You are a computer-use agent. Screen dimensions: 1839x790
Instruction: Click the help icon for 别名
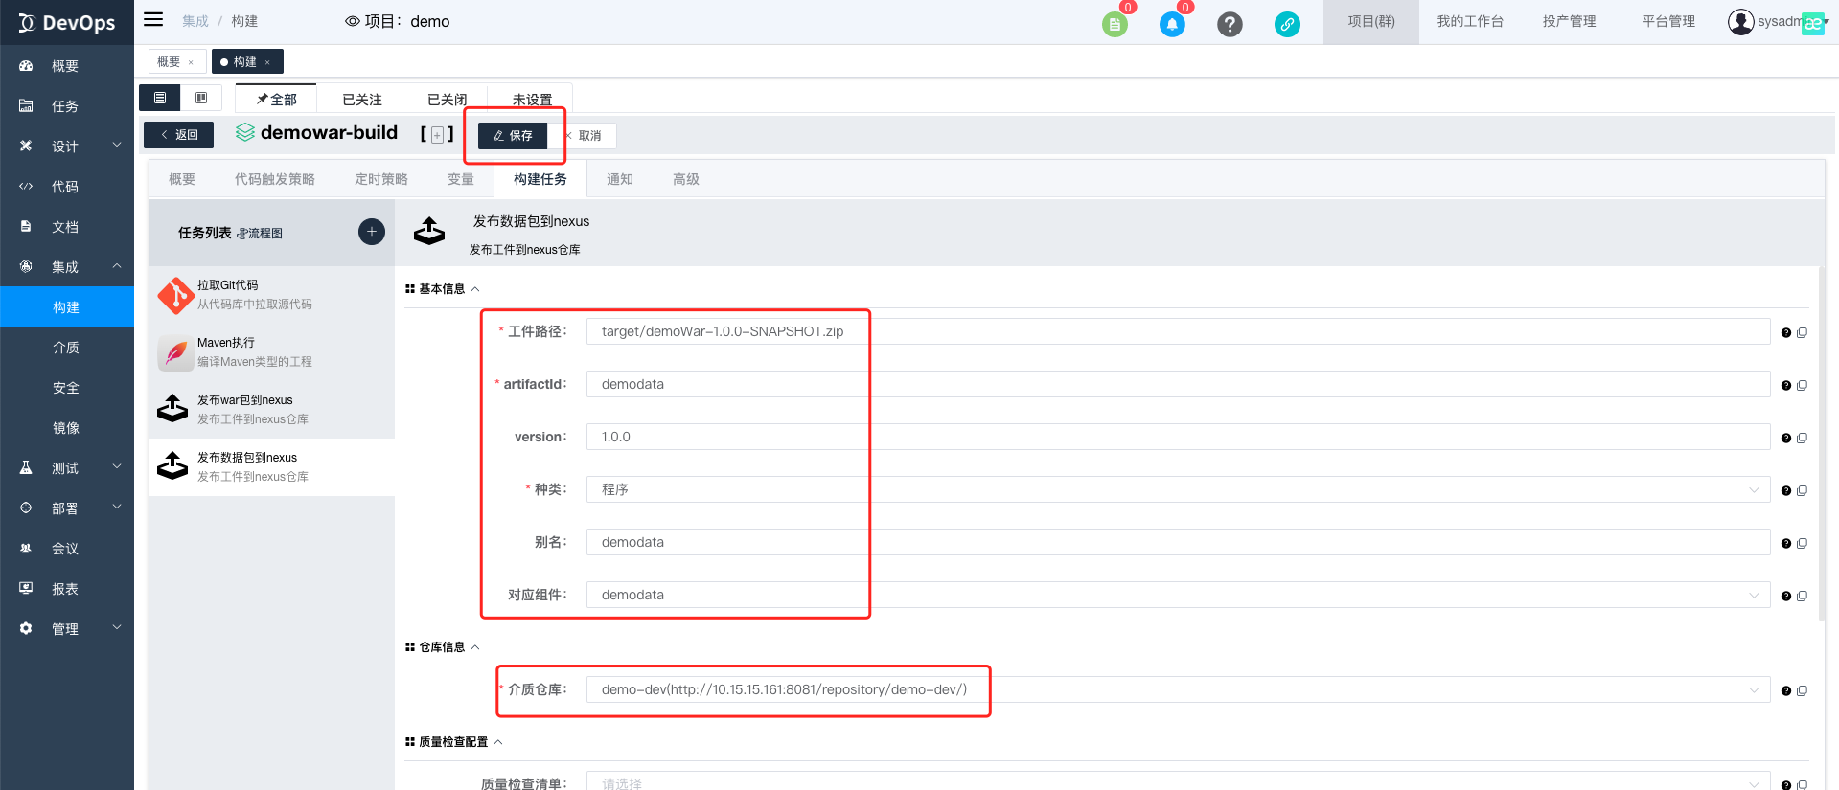tap(1786, 544)
